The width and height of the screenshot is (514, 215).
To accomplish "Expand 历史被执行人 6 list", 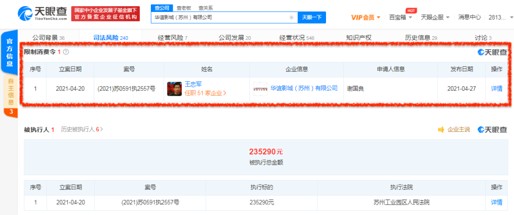I will pos(82,129).
